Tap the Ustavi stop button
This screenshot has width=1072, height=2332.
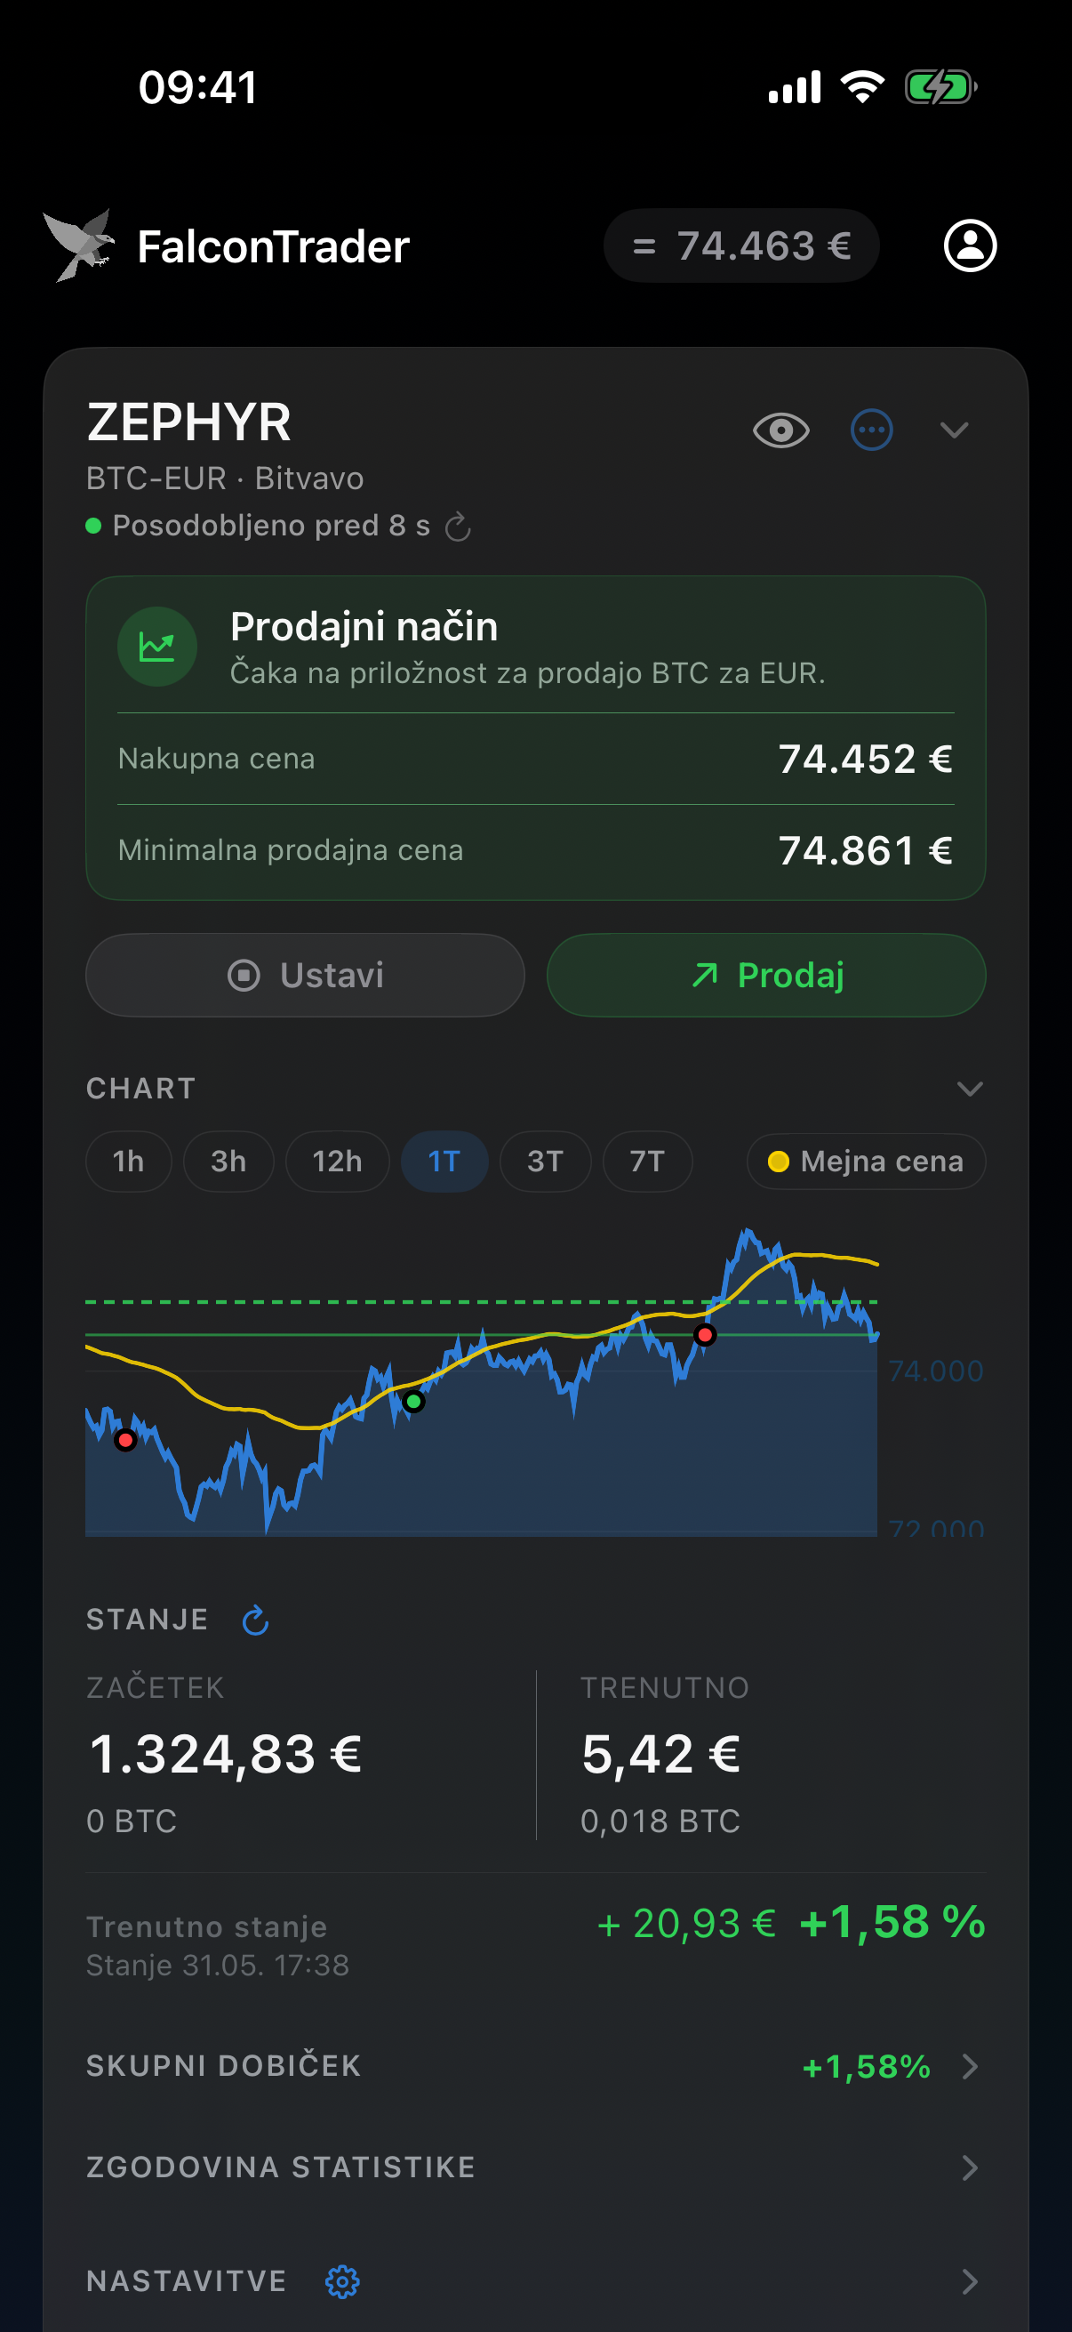coord(305,975)
